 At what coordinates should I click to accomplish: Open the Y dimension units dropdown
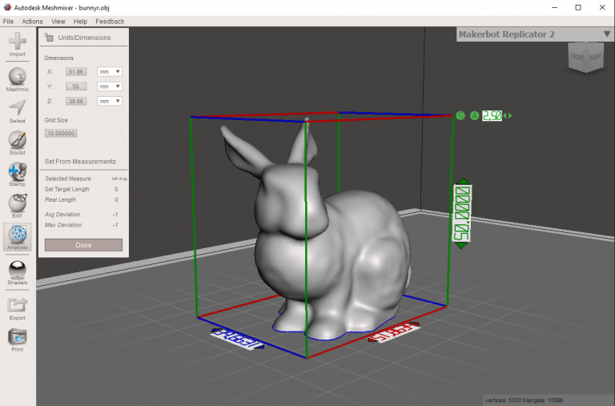(x=110, y=86)
